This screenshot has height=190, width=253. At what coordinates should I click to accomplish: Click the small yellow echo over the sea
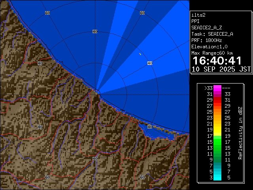[140, 54]
